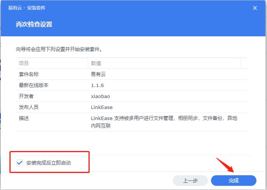Select the 数值 column header
Screen dimensions: 267x190
point(165,63)
